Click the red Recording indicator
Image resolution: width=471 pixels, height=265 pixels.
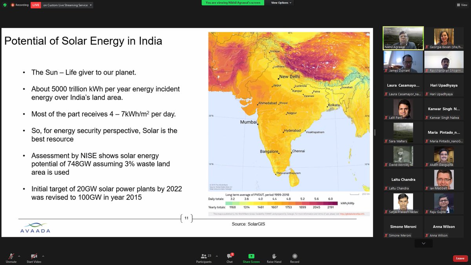[19, 5]
